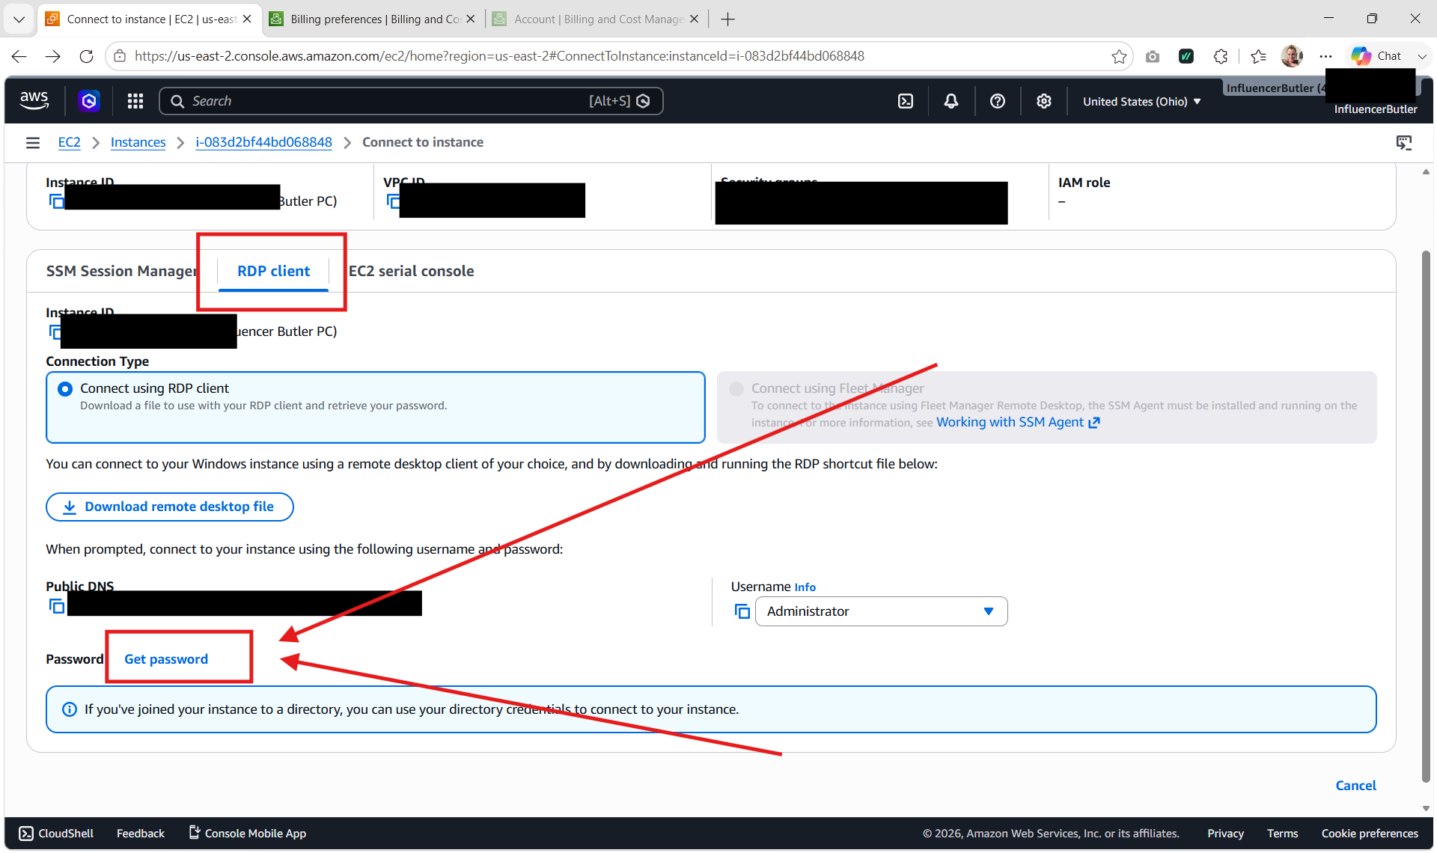The height and width of the screenshot is (853, 1437).
Task: Click the Username Info link
Action: (x=805, y=587)
